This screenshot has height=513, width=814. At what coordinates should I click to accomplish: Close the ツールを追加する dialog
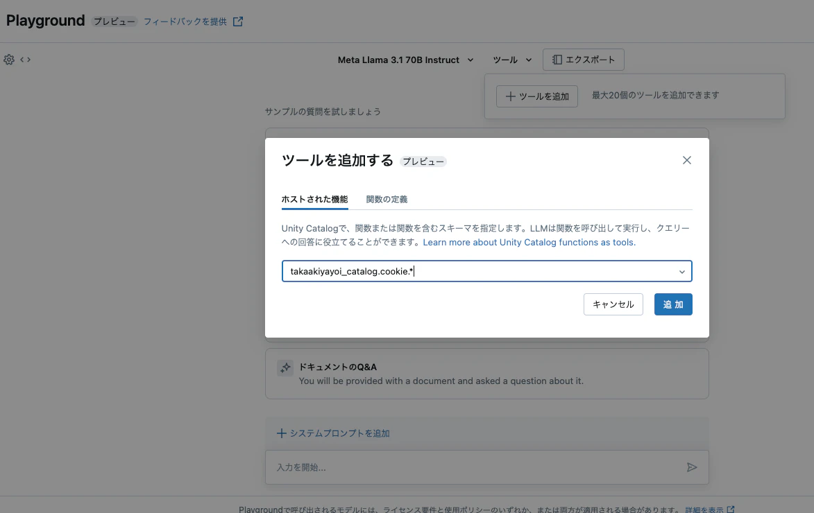(687, 160)
